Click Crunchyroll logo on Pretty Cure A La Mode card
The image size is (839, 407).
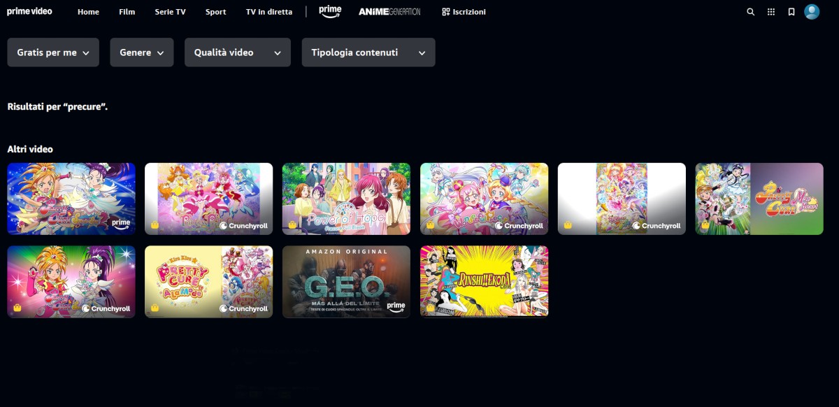point(244,308)
